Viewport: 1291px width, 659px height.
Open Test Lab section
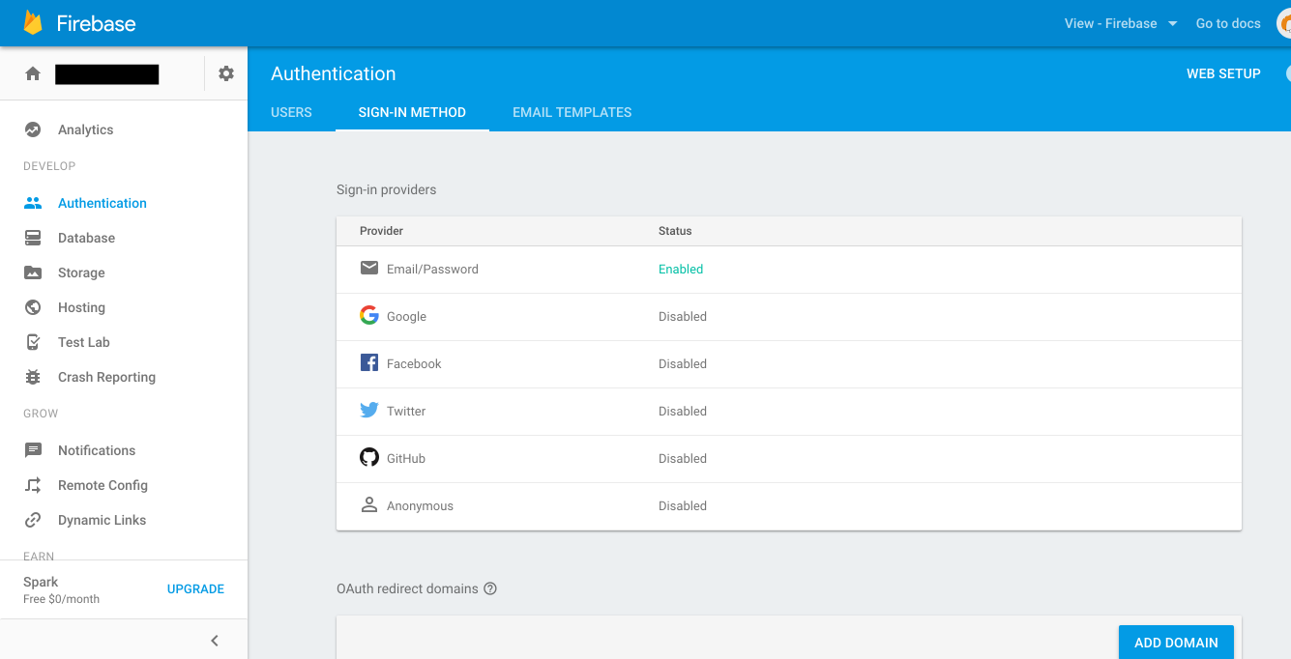(x=84, y=342)
